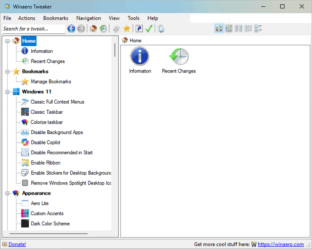Open the Navigation menu
The width and height of the screenshot is (312, 249).
(89, 18)
